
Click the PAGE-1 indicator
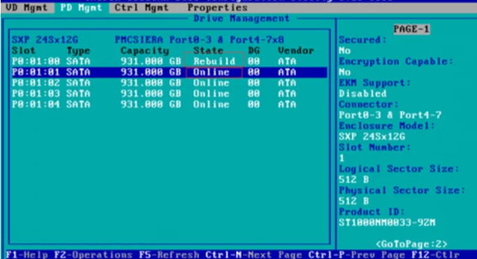[x=412, y=29]
